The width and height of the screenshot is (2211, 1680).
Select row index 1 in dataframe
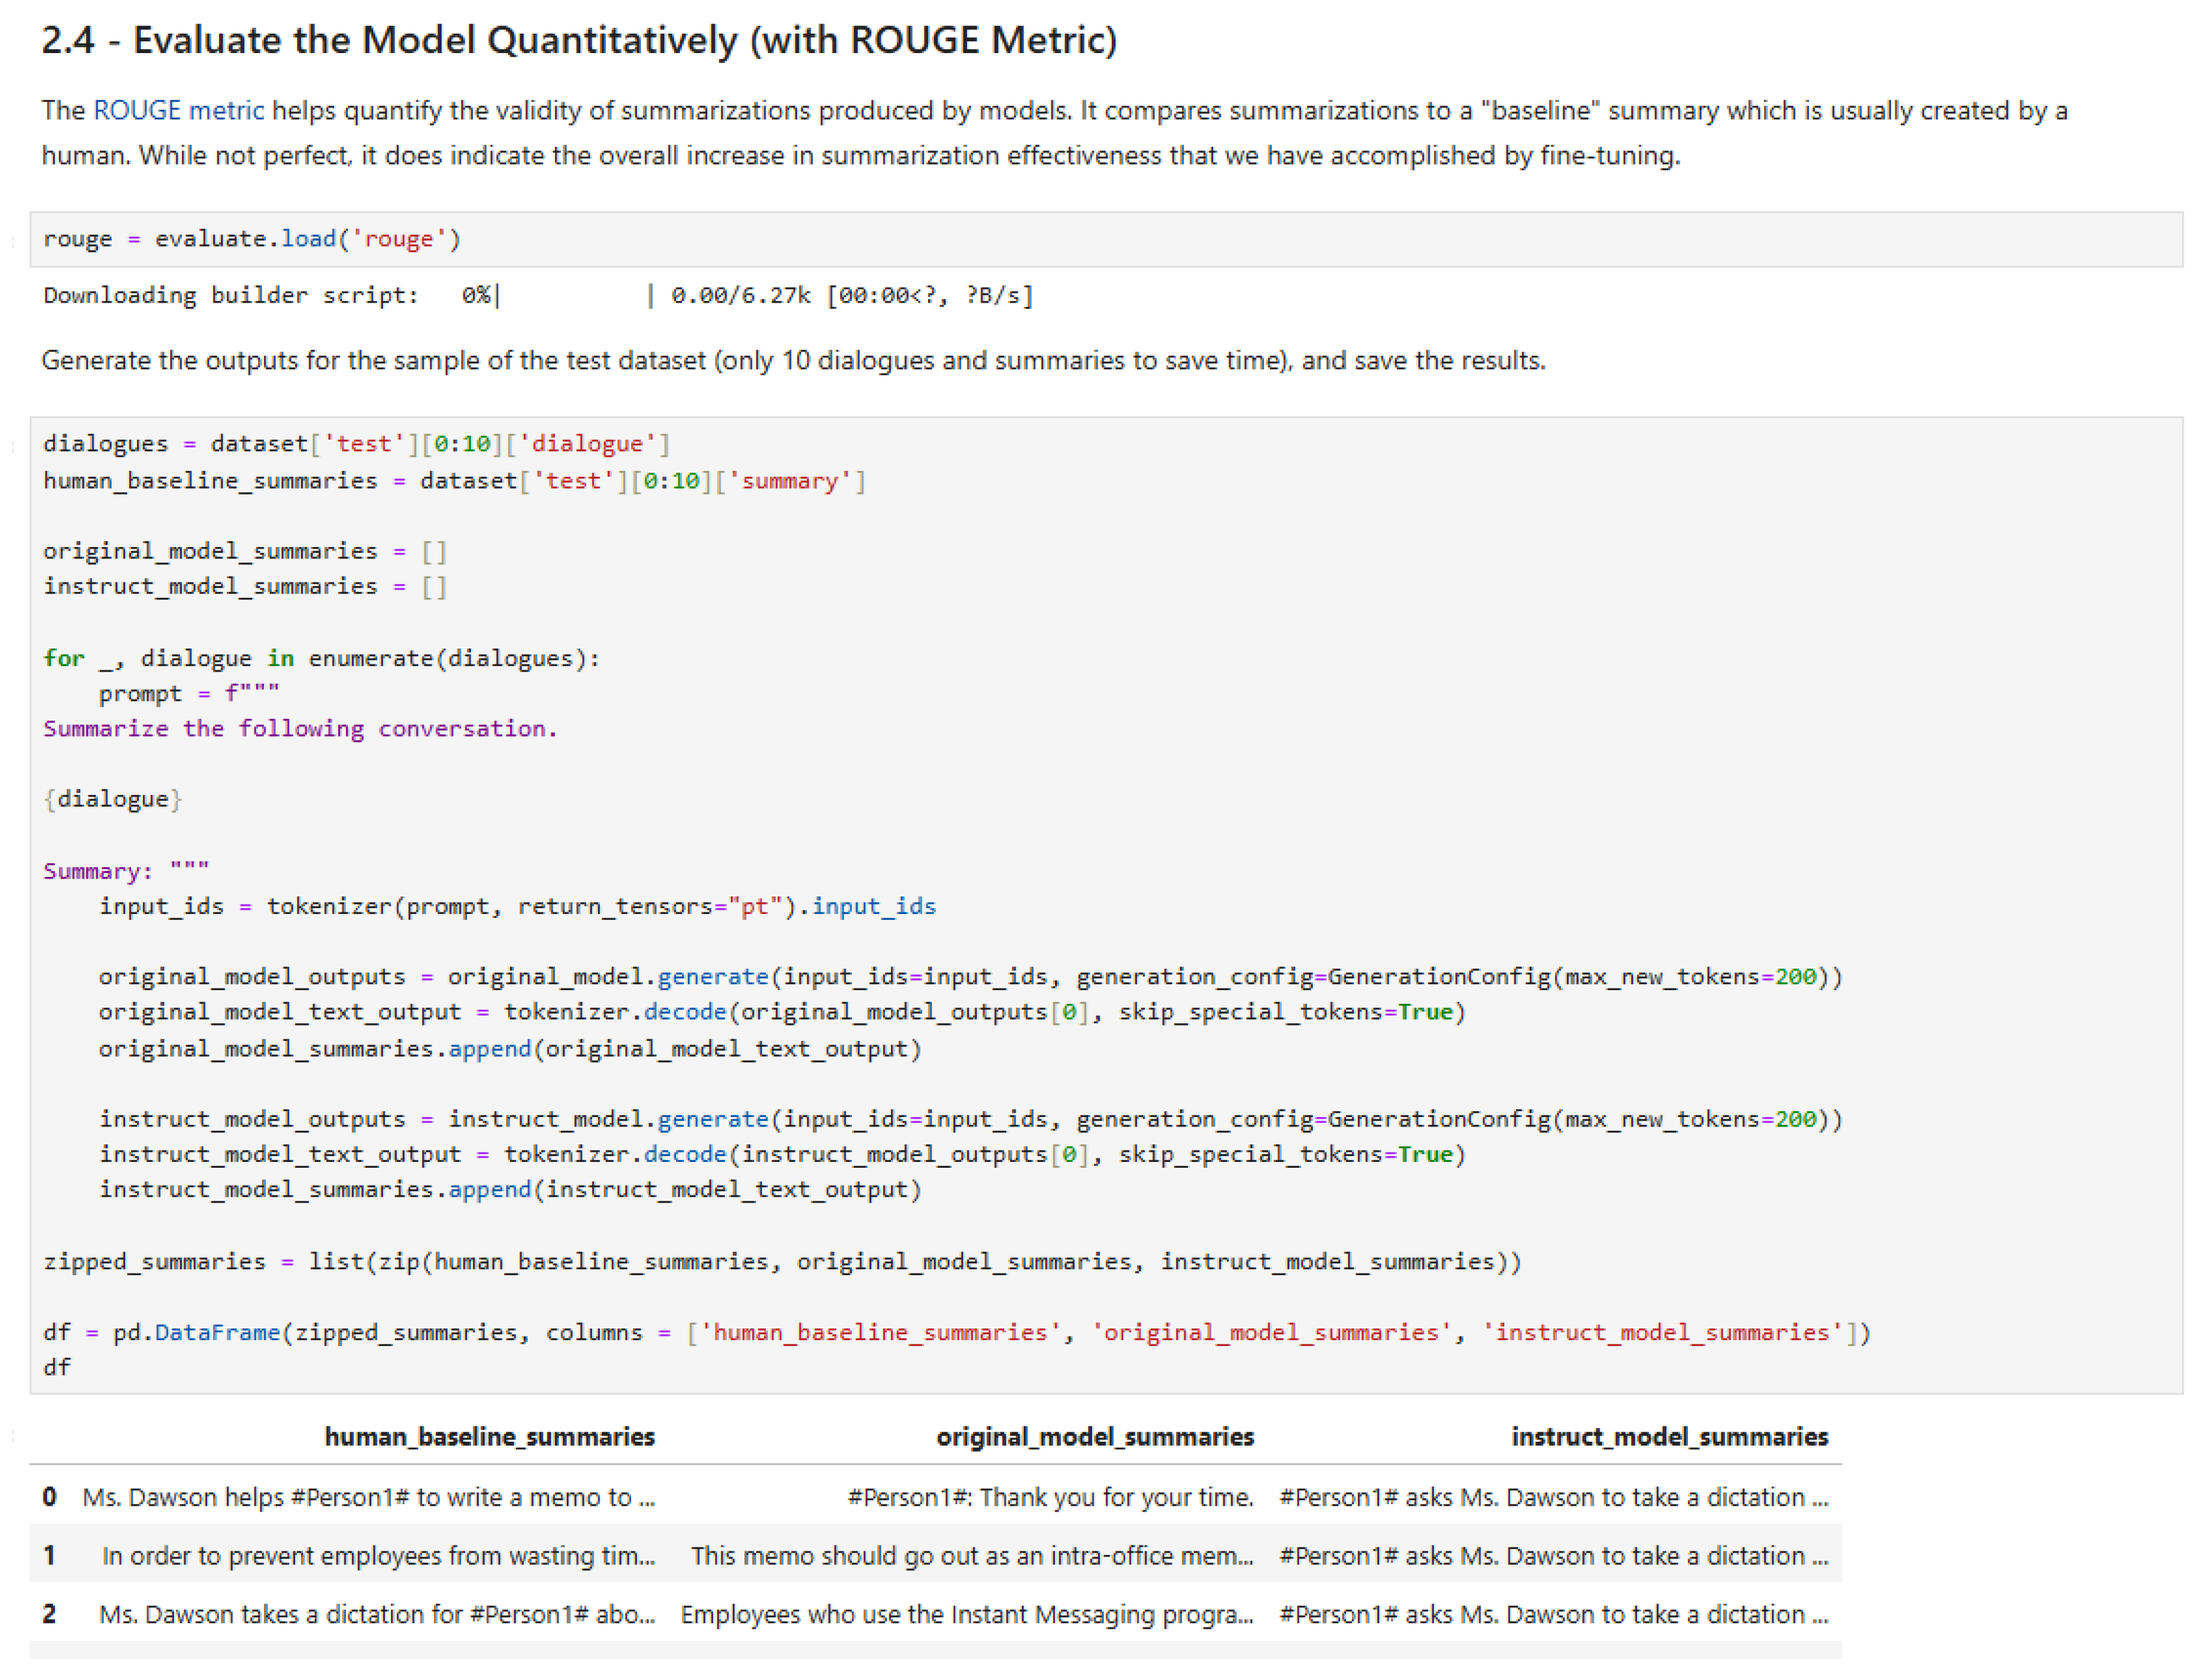tap(49, 1556)
